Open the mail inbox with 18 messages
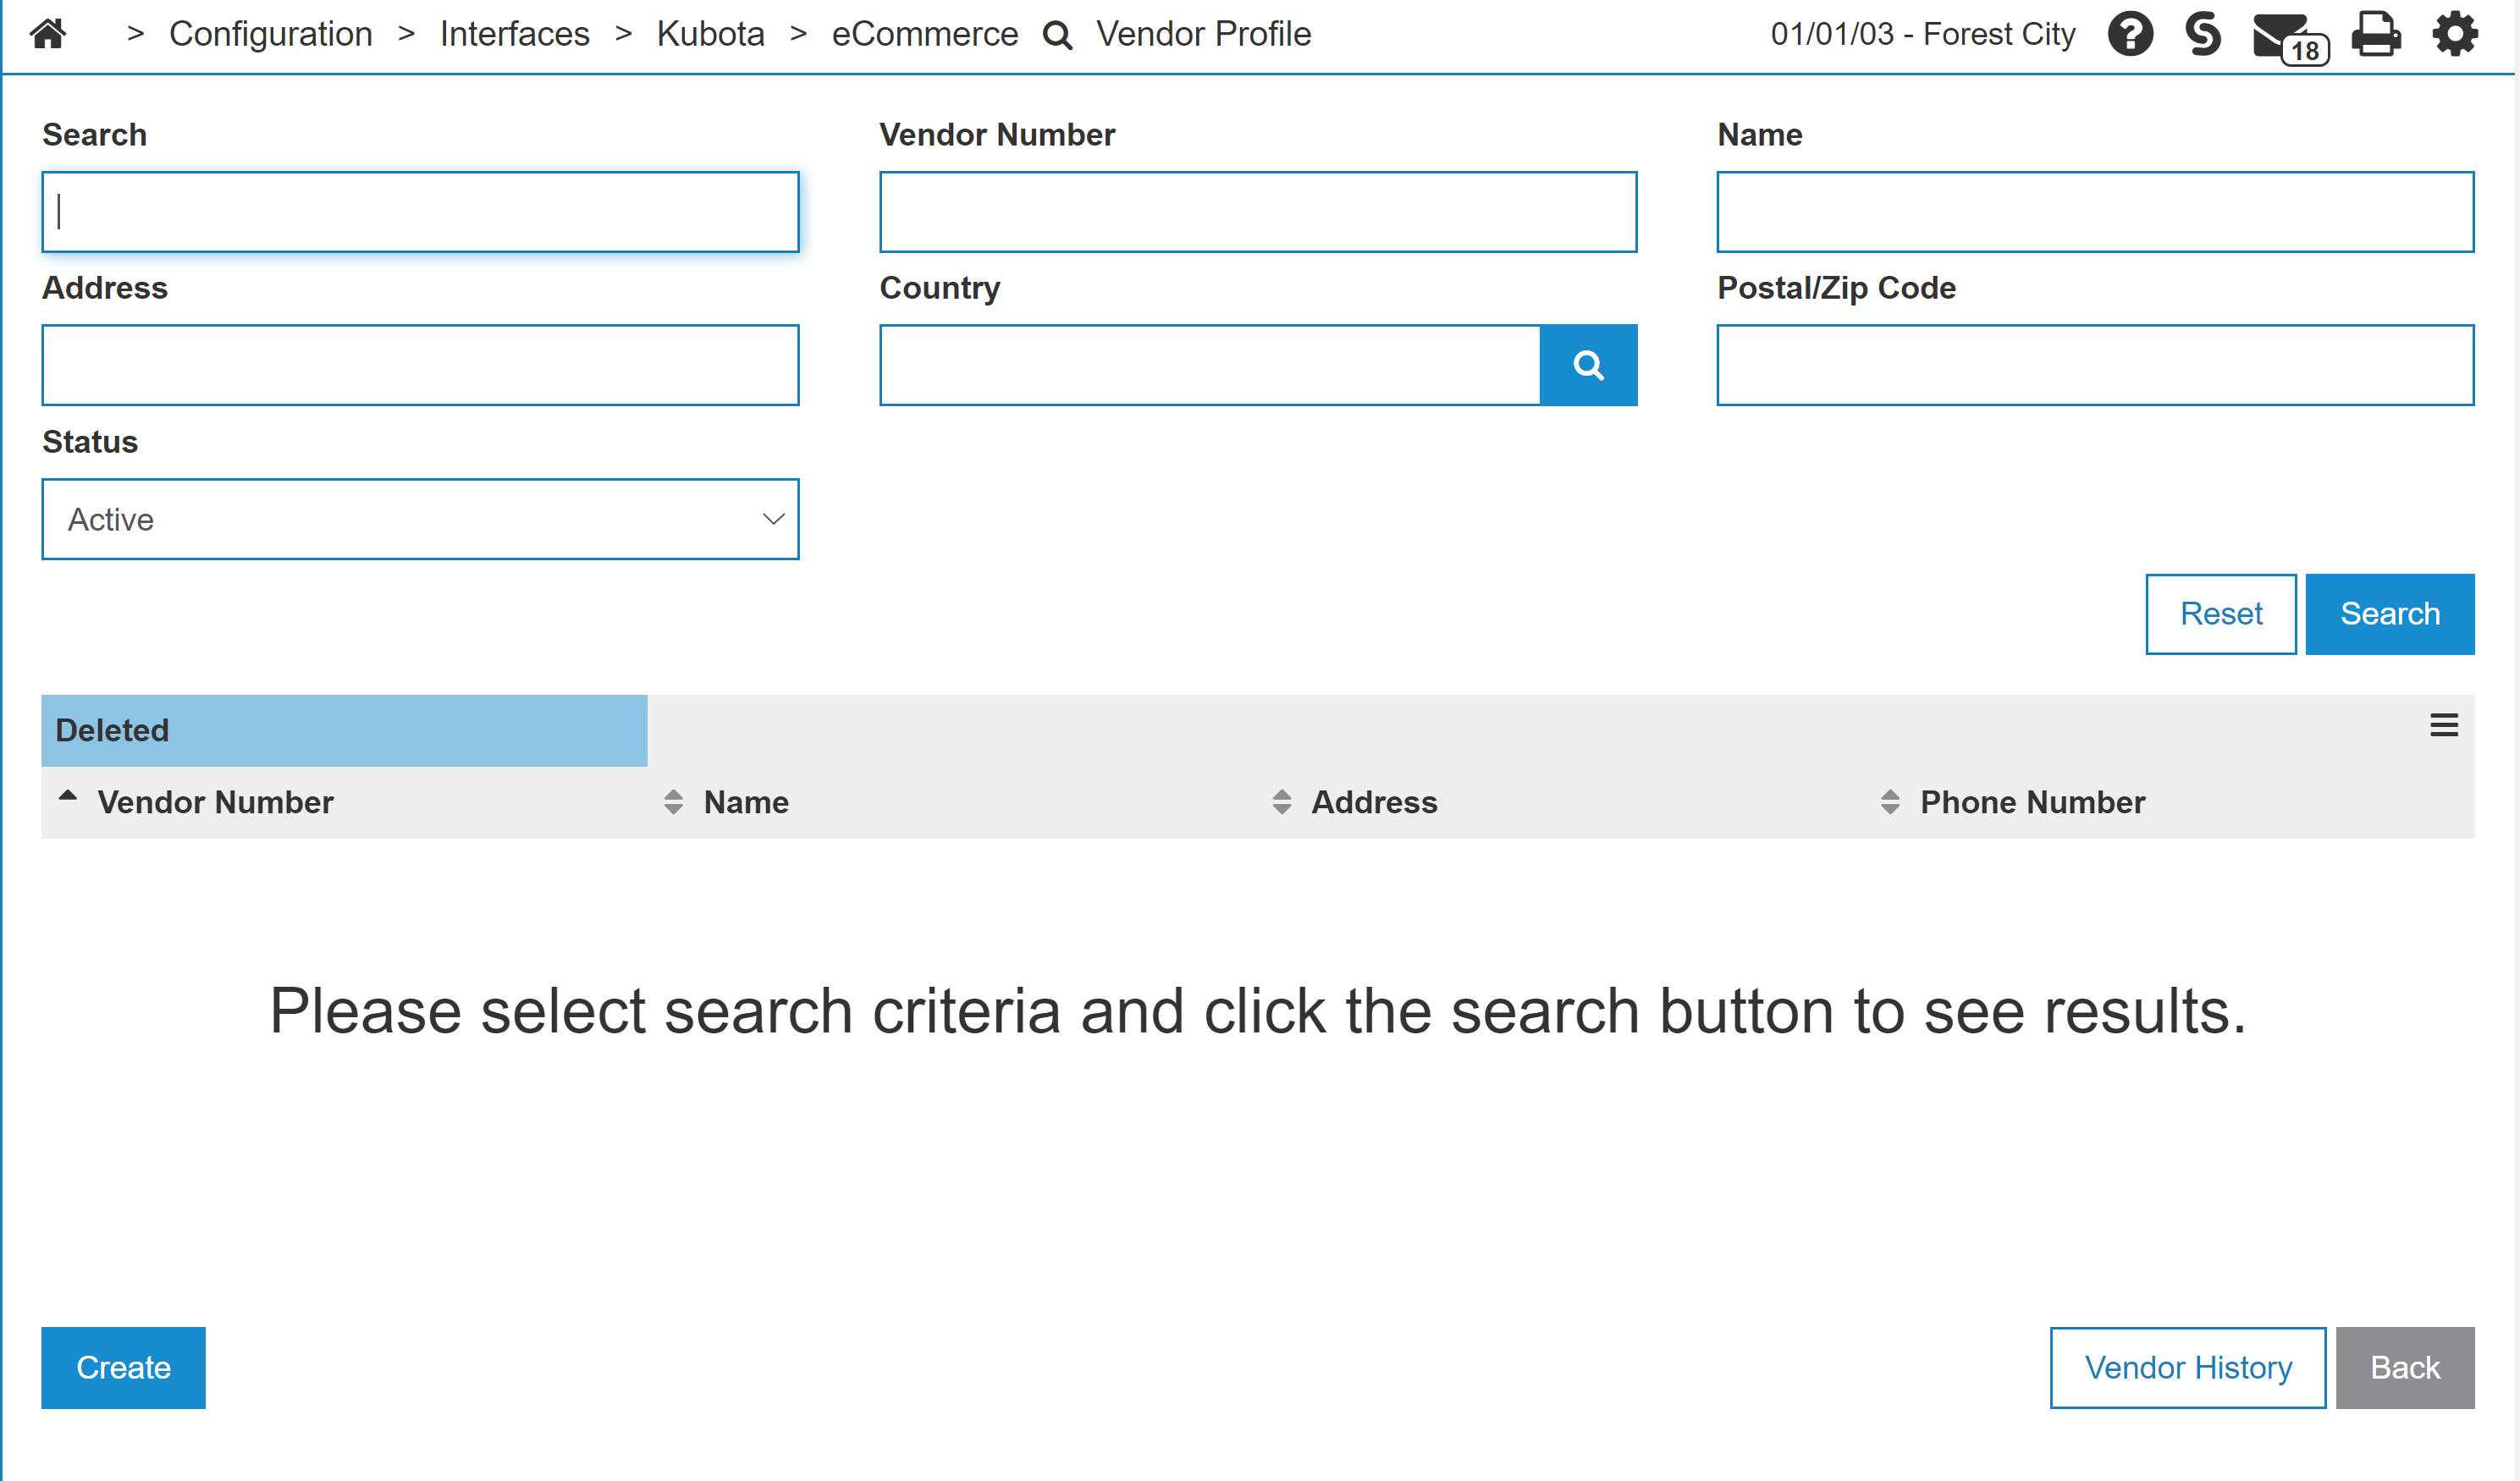 (x=2290, y=38)
